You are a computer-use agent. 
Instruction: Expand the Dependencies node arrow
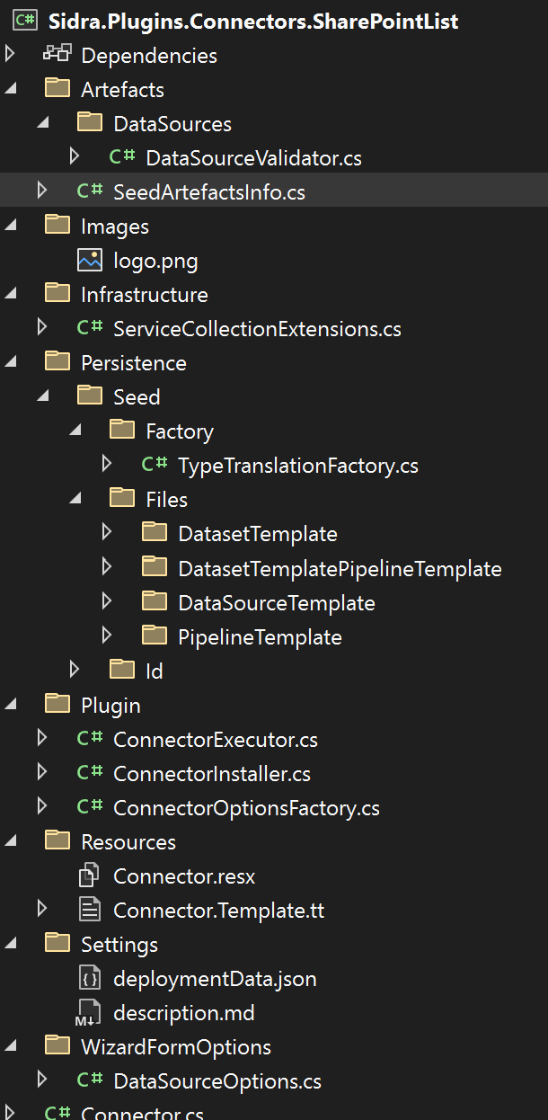(x=10, y=55)
